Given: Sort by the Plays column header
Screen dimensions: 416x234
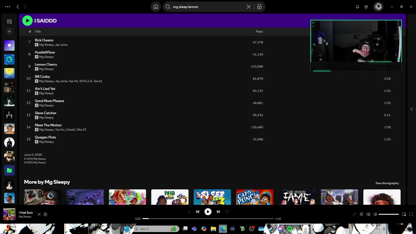Looking at the screenshot, I should point(259,32).
